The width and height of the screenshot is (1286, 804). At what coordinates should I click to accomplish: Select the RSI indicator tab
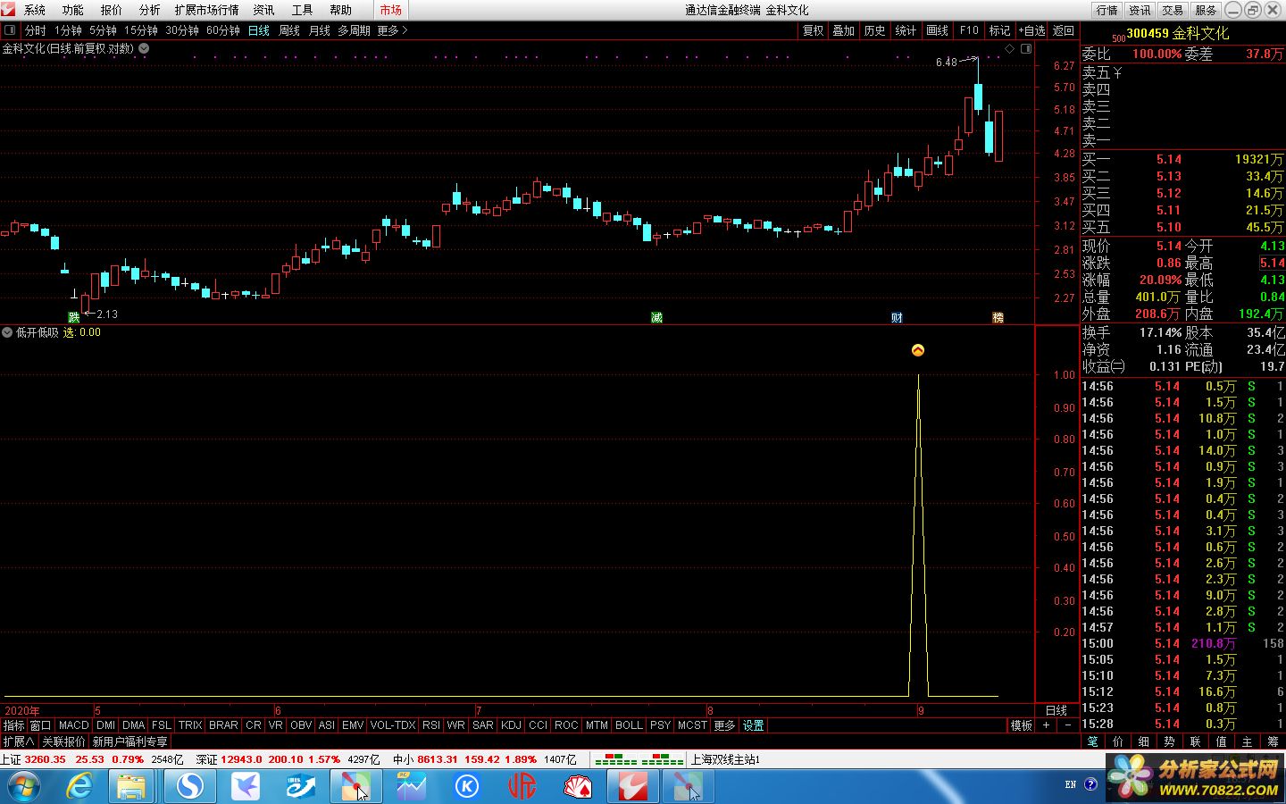click(x=431, y=725)
